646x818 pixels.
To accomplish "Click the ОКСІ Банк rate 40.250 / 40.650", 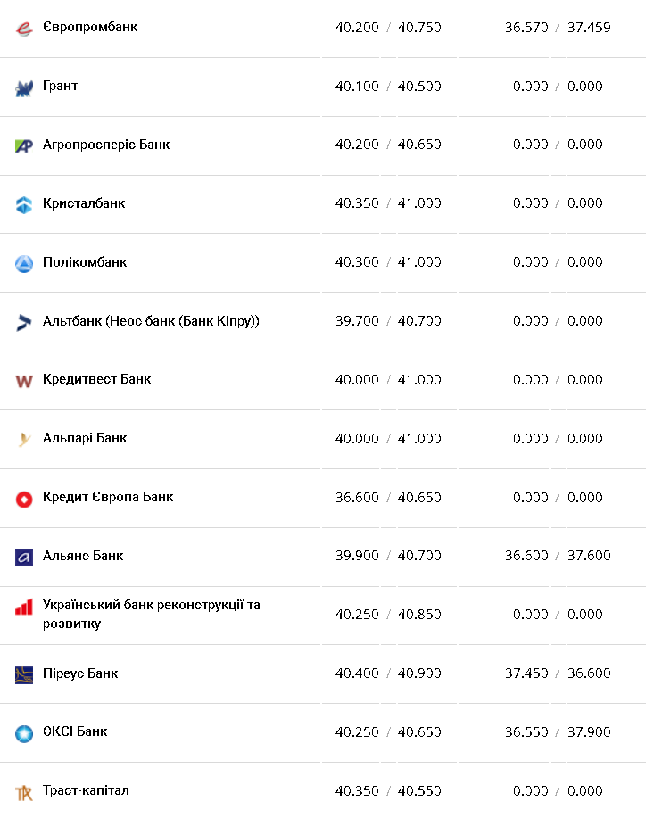I will click(388, 732).
